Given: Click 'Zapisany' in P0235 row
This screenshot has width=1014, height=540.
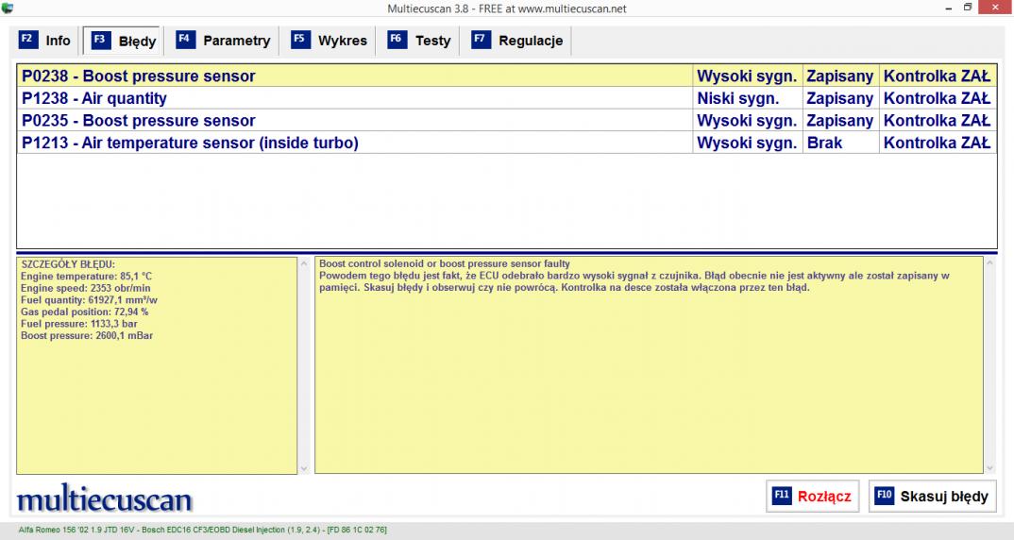Looking at the screenshot, I should [840, 121].
